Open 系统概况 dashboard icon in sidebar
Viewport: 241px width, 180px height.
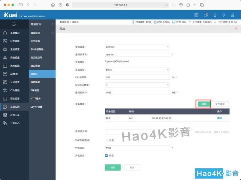pos(5,33)
